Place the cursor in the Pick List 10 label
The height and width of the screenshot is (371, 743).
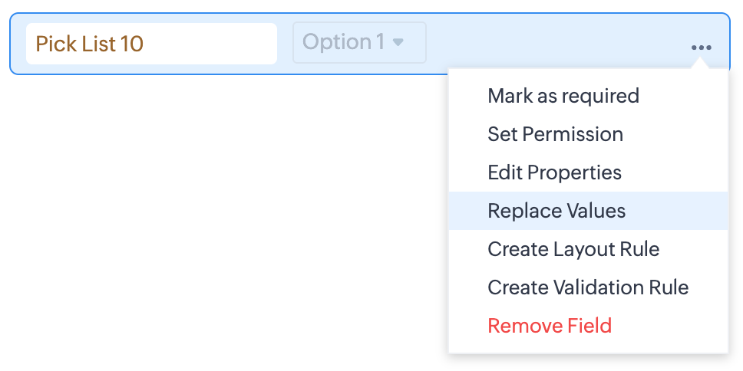pos(151,44)
